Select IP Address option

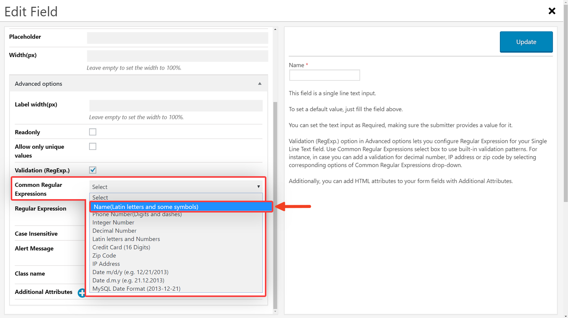coord(176,264)
